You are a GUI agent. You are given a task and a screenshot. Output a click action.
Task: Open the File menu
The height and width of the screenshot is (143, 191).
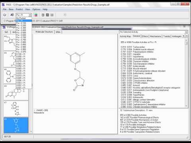pyautogui.click(x=5, y=9)
